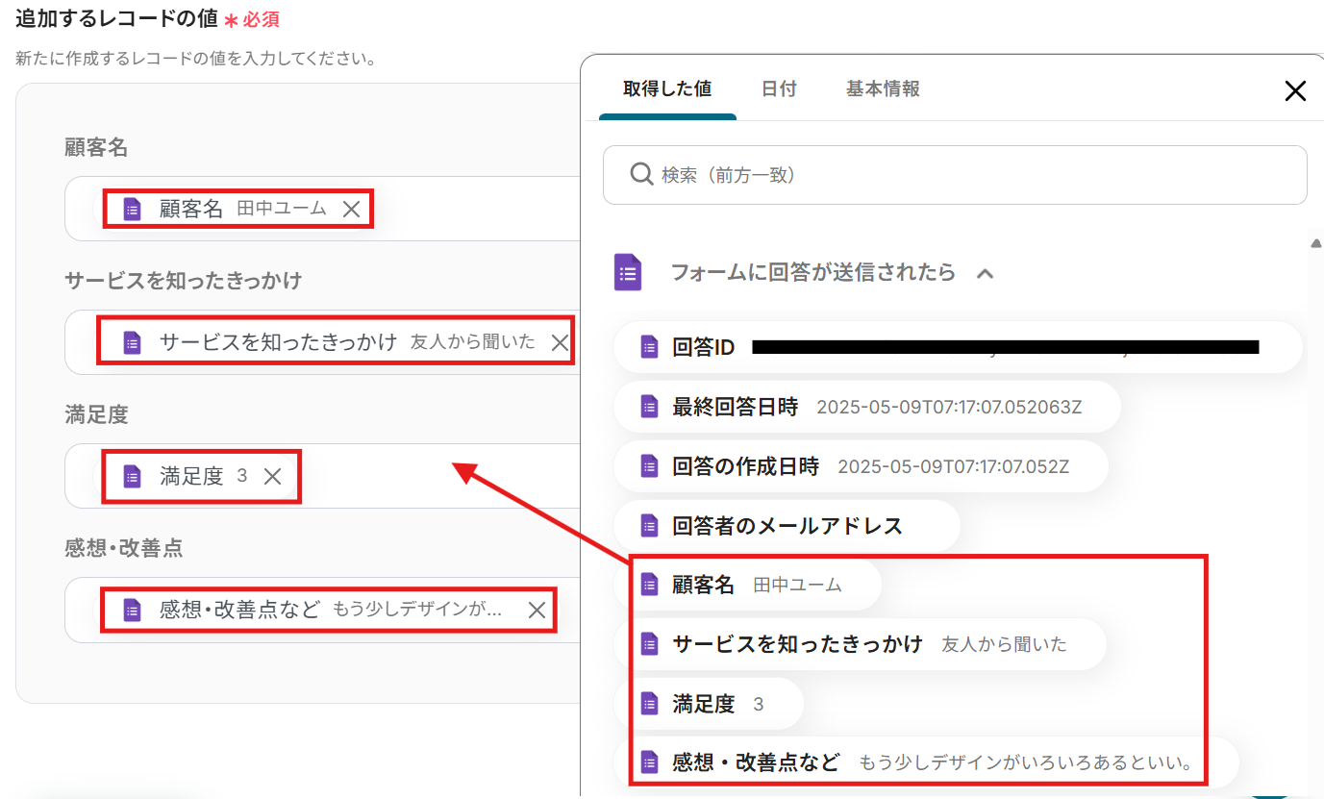Insert the 最終回答日時 value chip
Viewport: 1324px width, 799px height.
click(735, 407)
